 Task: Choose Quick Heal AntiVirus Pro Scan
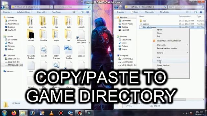(x=171, y=41)
